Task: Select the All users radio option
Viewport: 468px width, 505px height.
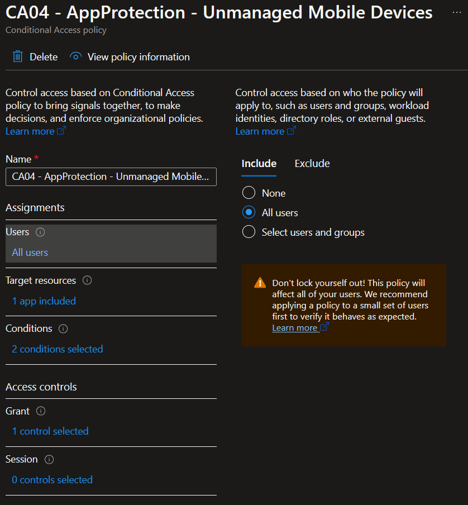Action: (249, 213)
